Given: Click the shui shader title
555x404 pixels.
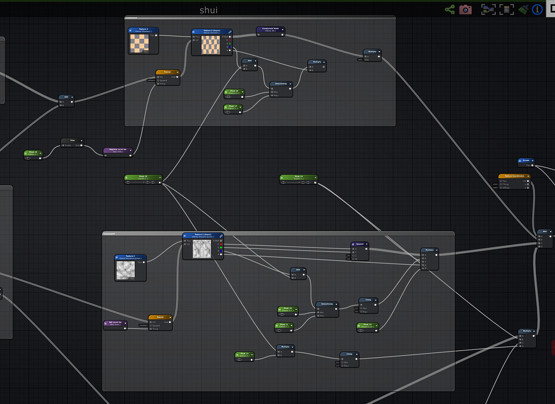Looking at the screenshot, I should [x=209, y=10].
